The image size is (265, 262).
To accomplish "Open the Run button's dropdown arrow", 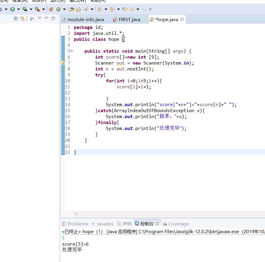I will [x=18, y=9].
